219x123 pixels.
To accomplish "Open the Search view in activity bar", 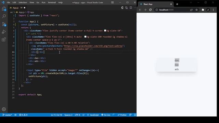I will [x=4, y=16].
